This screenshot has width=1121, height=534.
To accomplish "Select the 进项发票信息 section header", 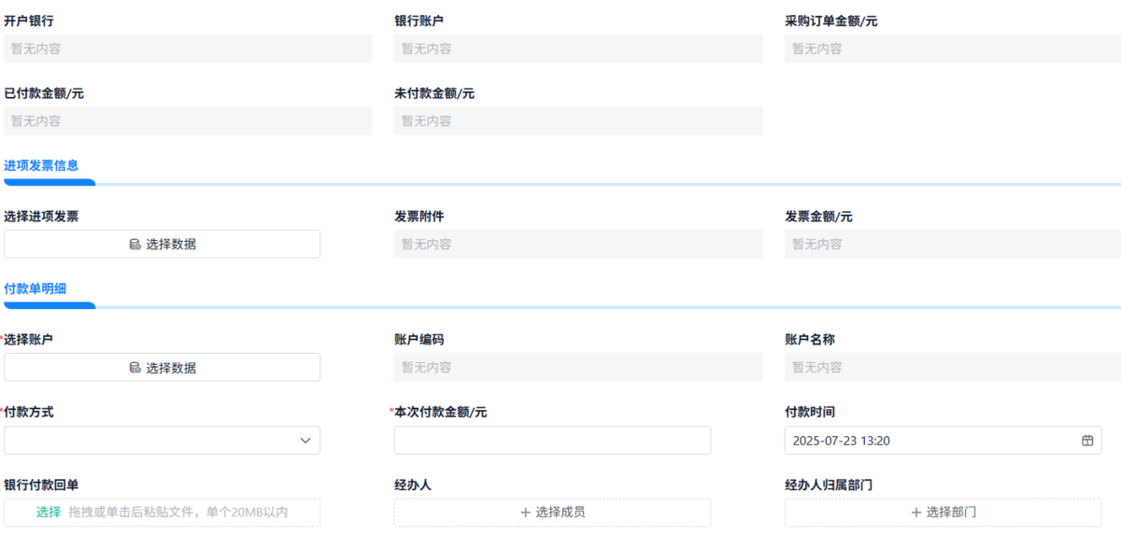I will (41, 165).
